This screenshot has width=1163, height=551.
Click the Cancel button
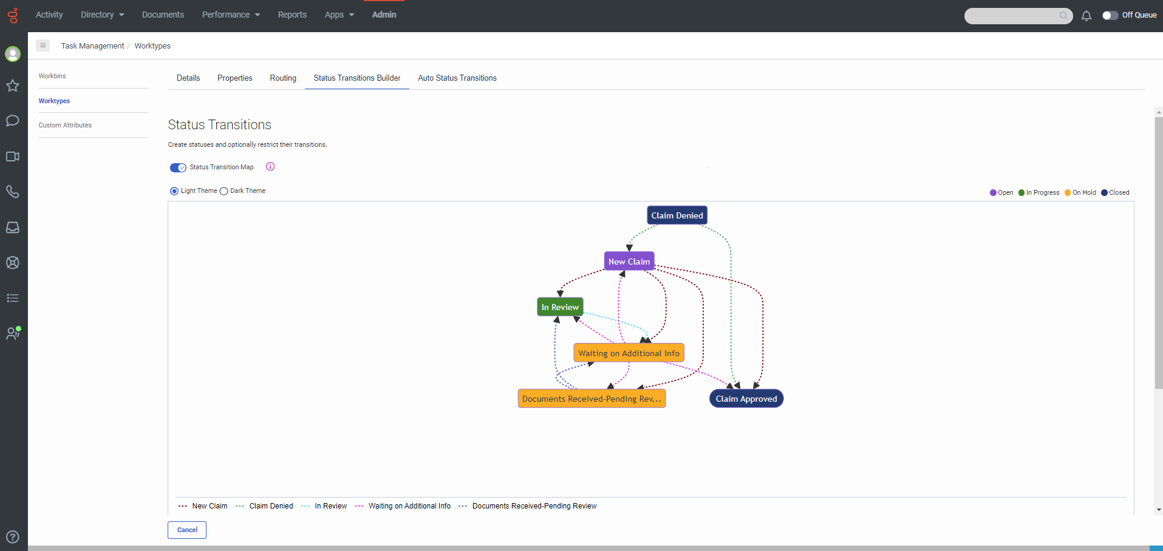(x=187, y=530)
